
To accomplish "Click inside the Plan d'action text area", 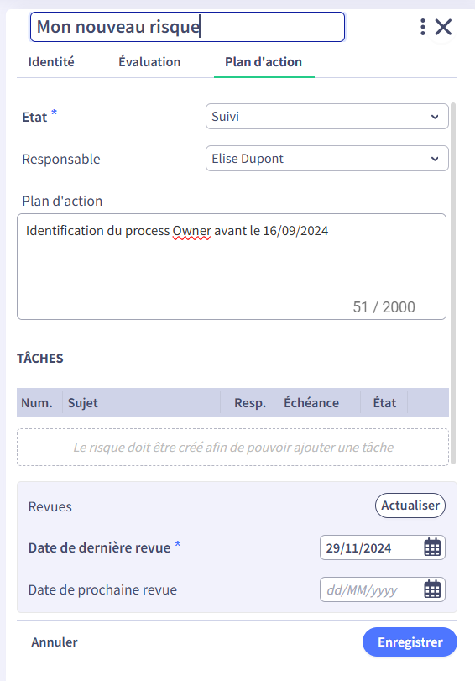I will tap(232, 267).
